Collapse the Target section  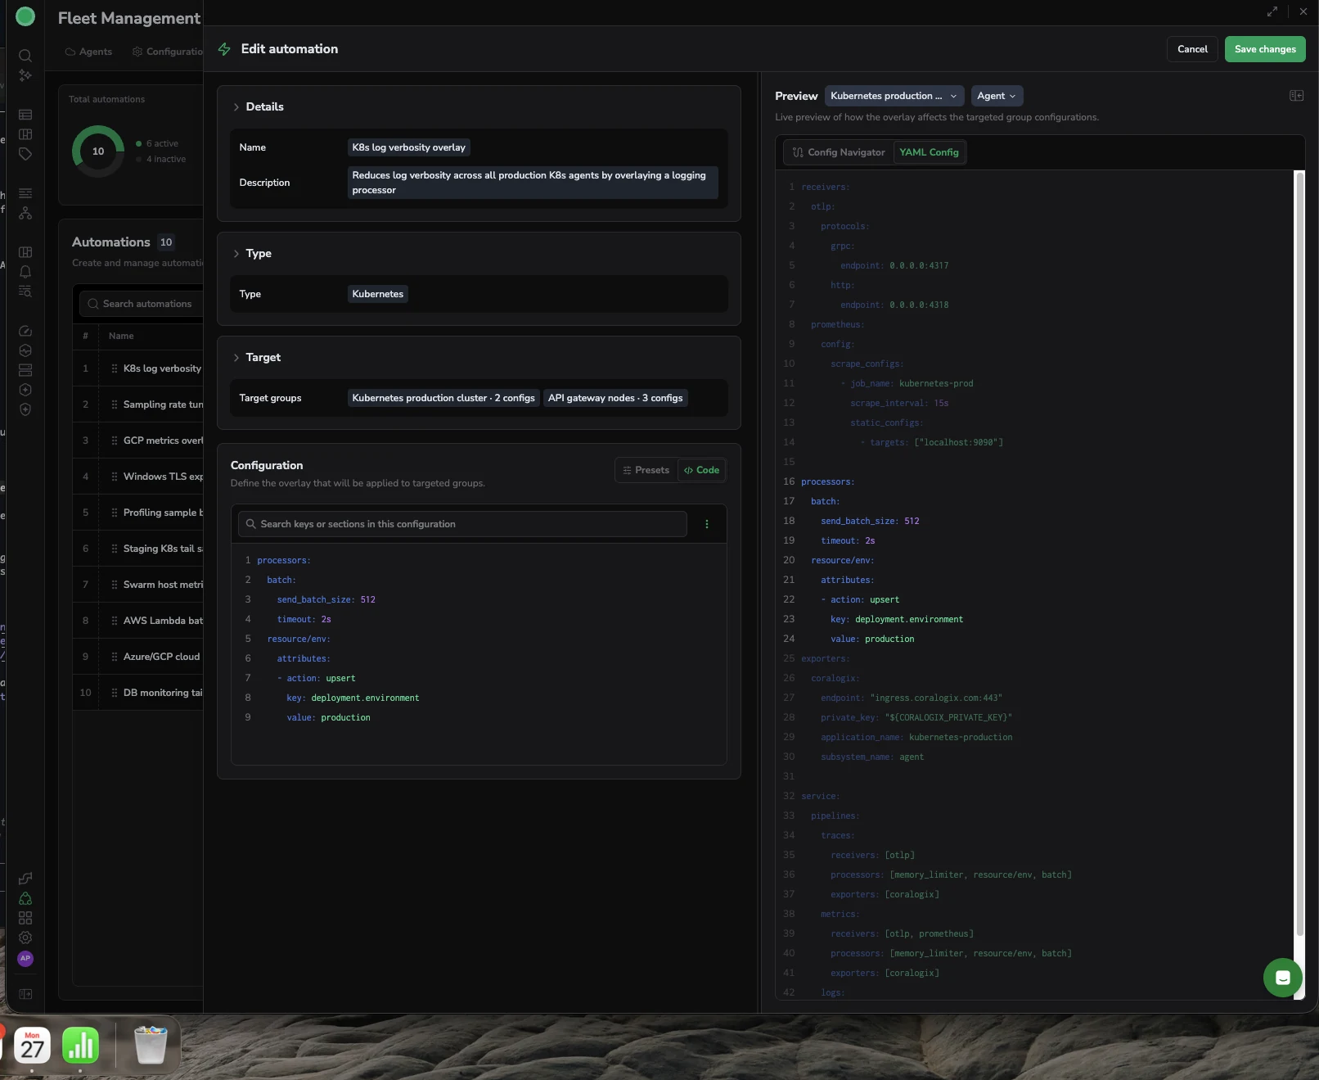[236, 358]
